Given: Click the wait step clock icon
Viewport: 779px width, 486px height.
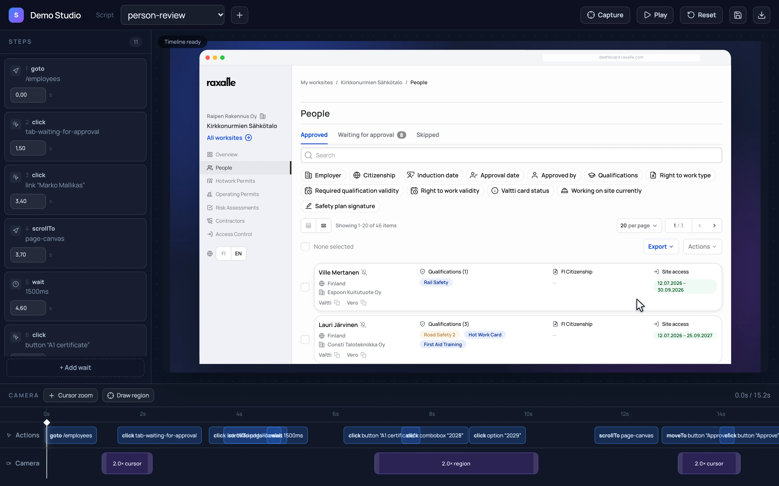Looking at the screenshot, I should coord(16,284).
